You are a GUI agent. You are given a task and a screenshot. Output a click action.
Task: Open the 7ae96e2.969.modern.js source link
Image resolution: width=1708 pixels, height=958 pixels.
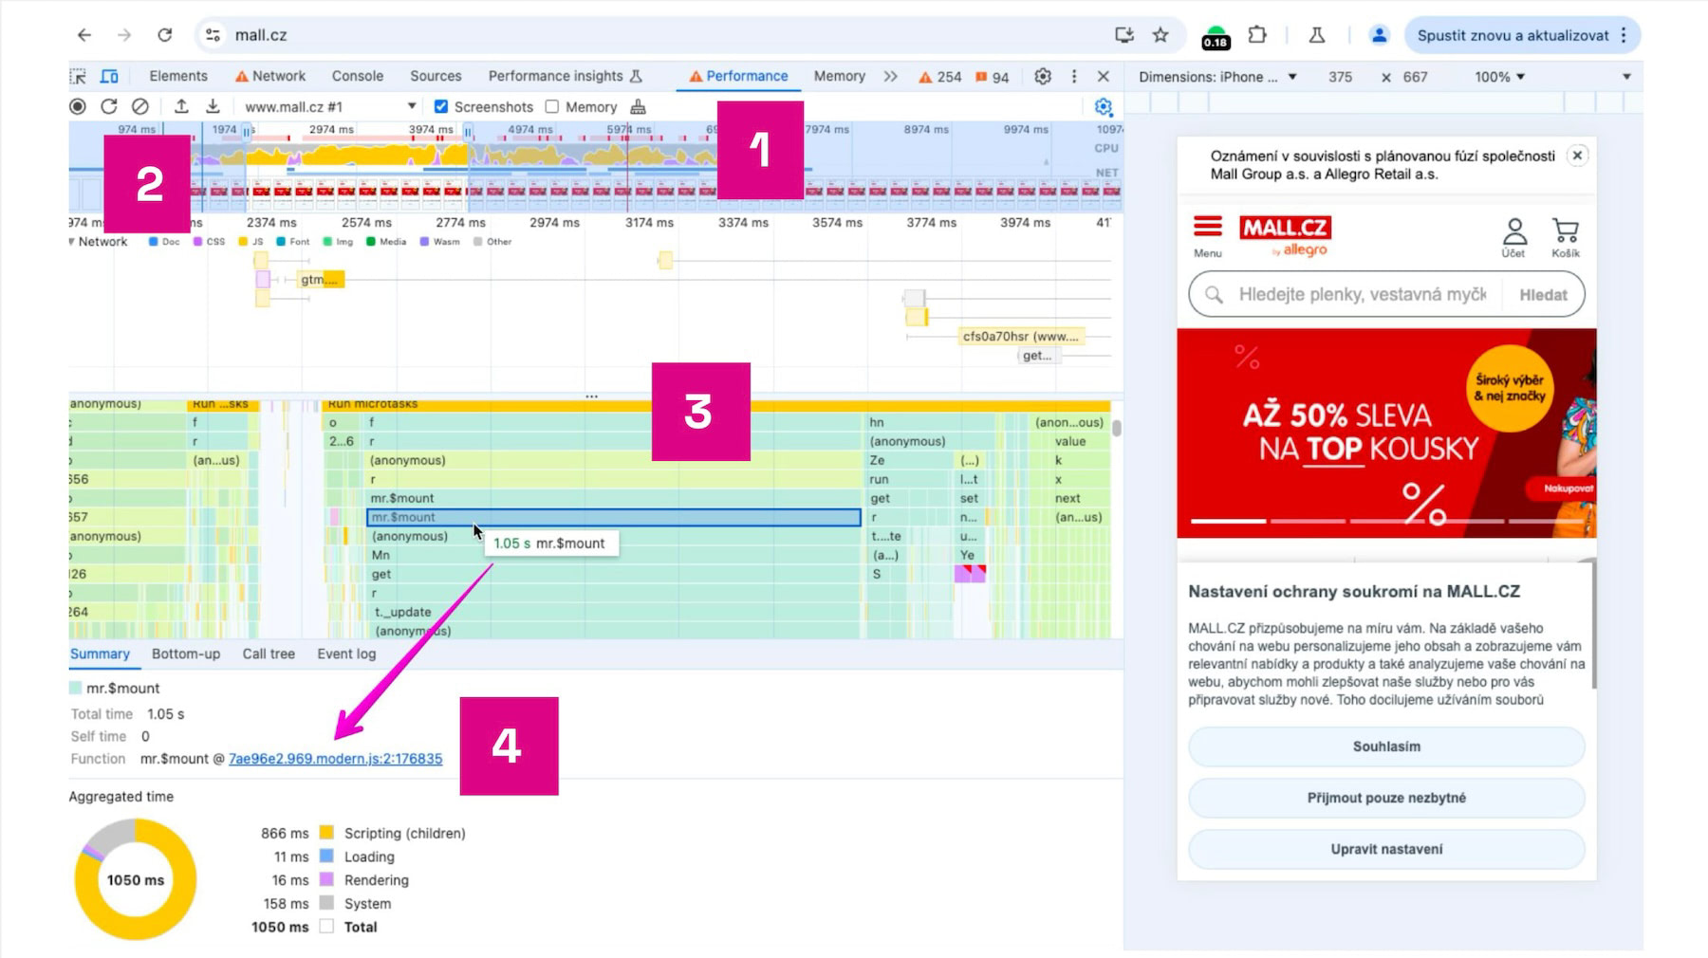pyautogui.click(x=334, y=759)
